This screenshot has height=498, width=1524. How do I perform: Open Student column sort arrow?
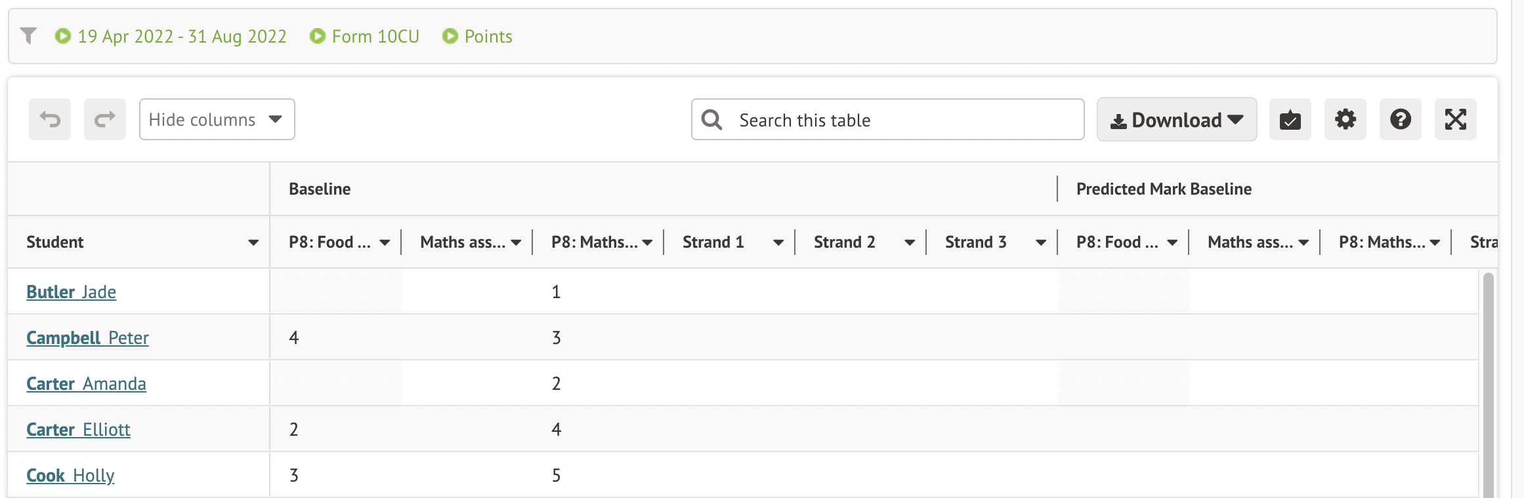[x=253, y=242]
